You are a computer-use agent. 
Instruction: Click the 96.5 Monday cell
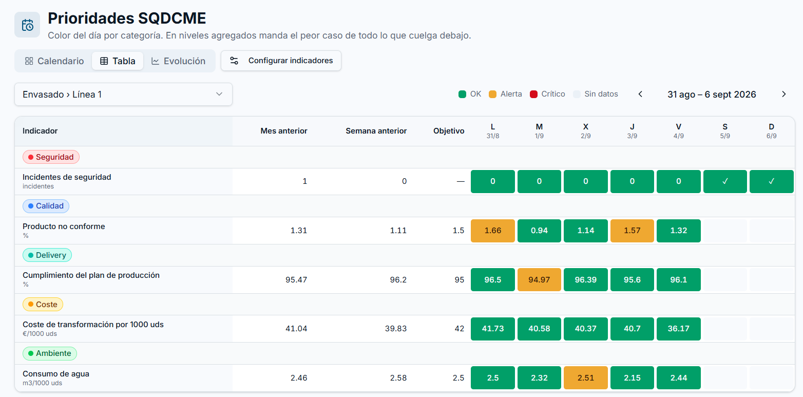click(x=493, y=280)
